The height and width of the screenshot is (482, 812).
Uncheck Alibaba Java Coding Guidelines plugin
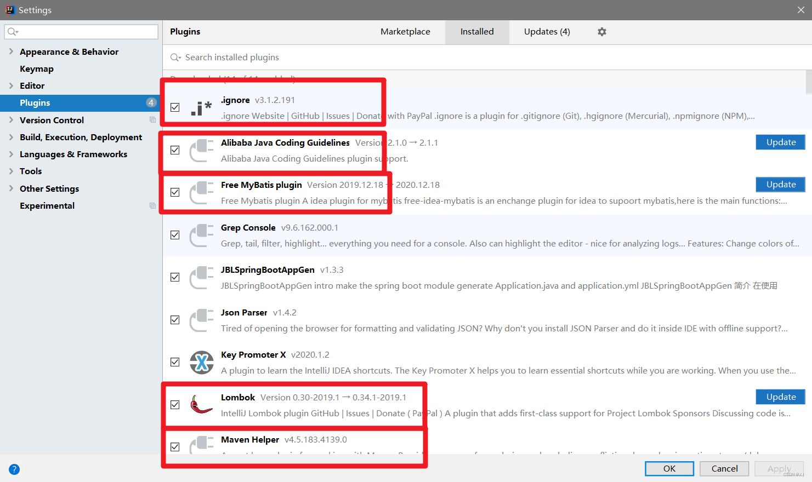pos(175,150)
